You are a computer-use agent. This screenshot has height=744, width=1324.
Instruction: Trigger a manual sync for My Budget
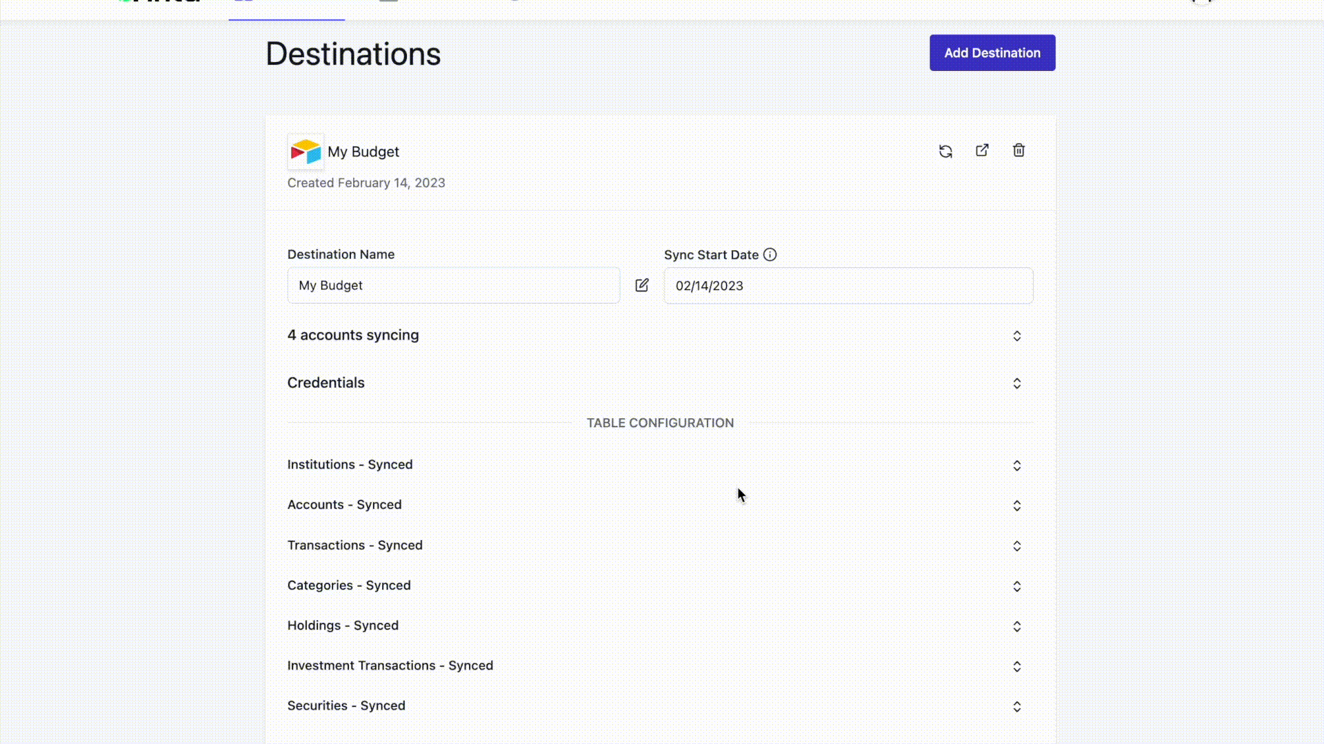tap(945, 150)
